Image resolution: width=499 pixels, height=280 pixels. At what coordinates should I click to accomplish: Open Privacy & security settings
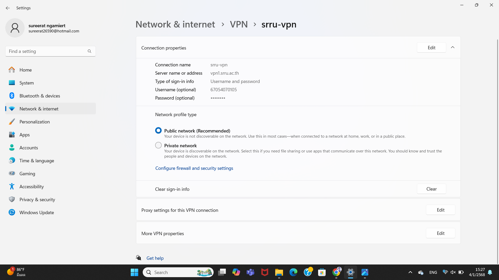[x=37, y=199]
